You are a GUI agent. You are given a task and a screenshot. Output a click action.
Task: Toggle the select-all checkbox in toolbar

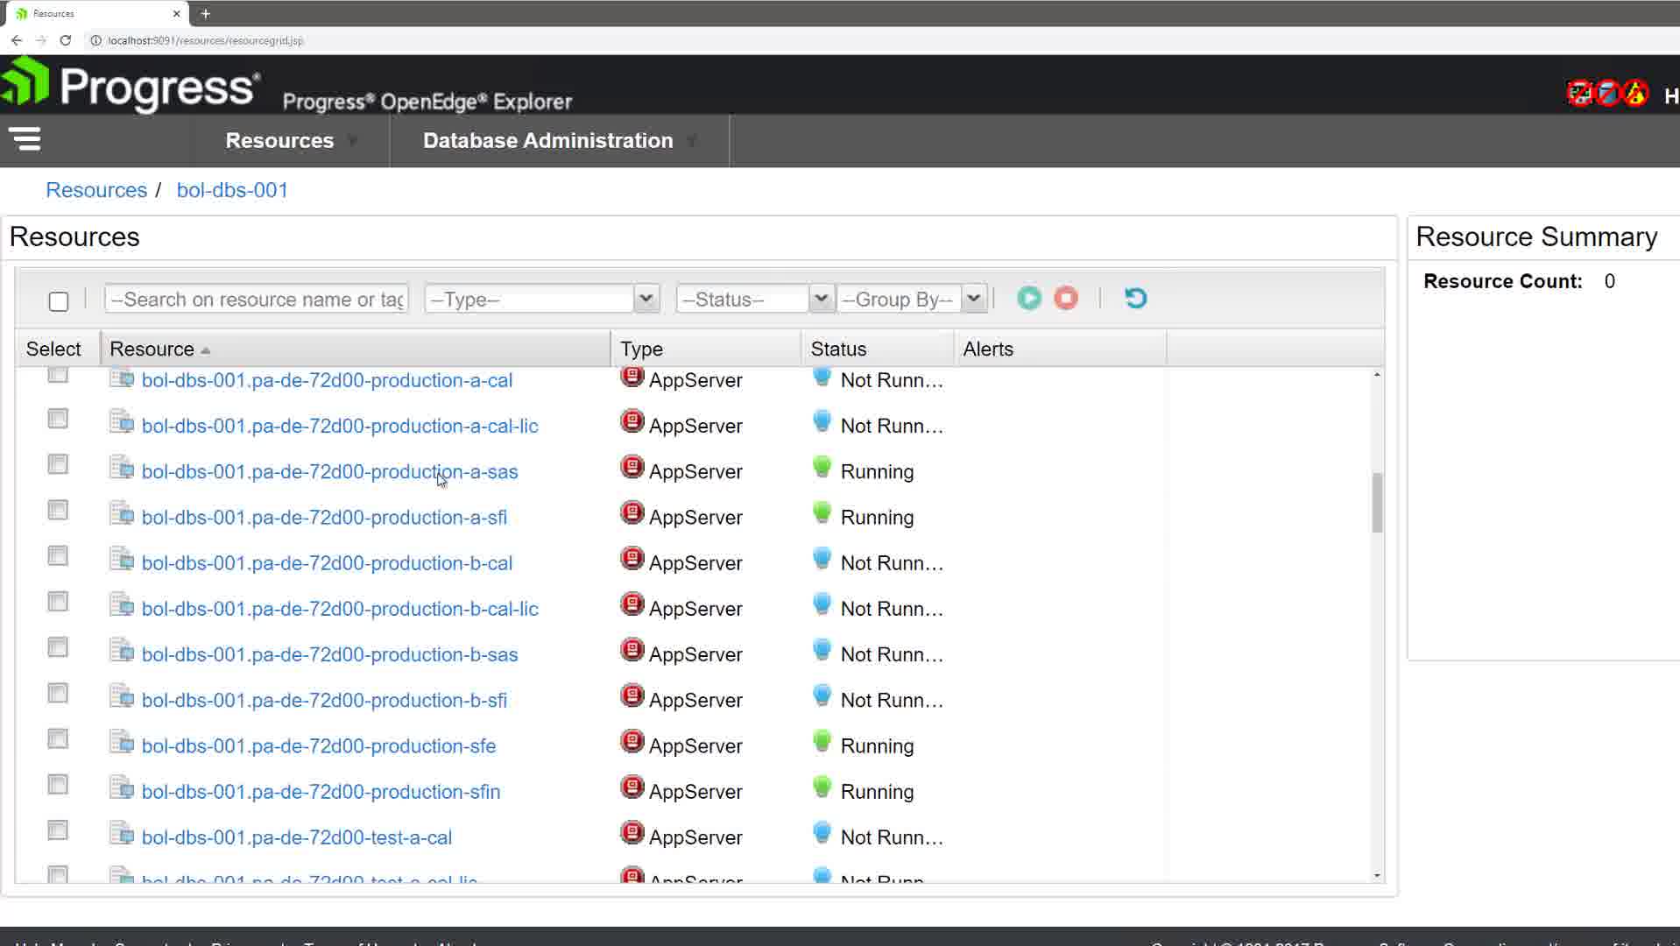(59, 301)
